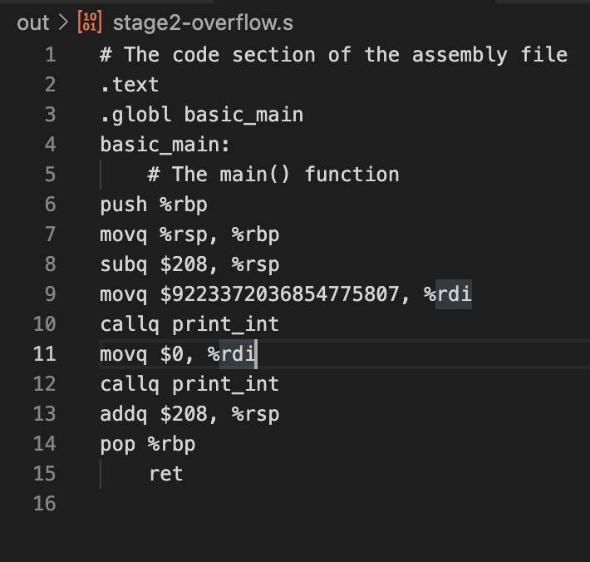This screenshot has height=562, width=590.
Task: Select line number 11 in the gutter
Action: (x=45, y=354)
